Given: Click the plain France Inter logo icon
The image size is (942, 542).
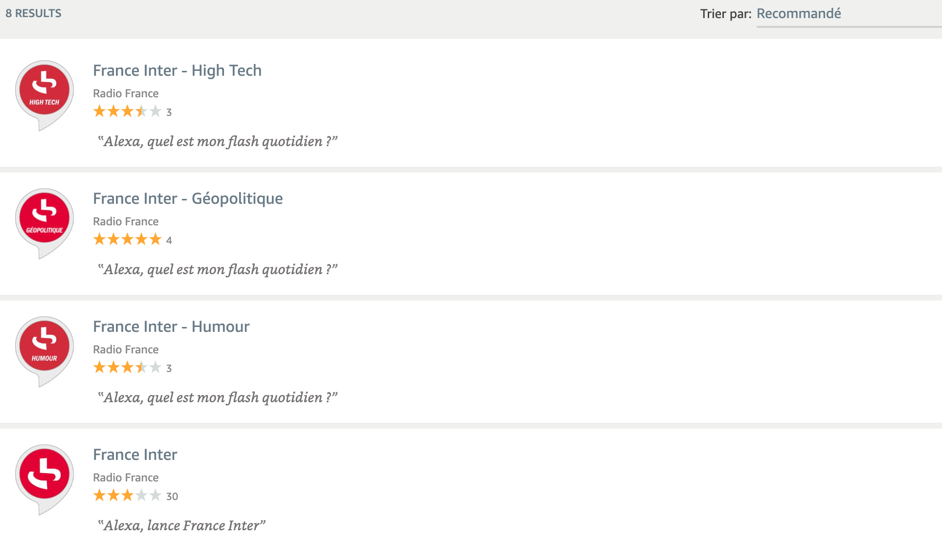Looking at the screenshot, I should click(x=45, y=479).
